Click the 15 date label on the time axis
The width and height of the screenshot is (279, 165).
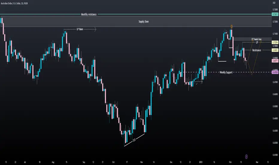point(66,162)
